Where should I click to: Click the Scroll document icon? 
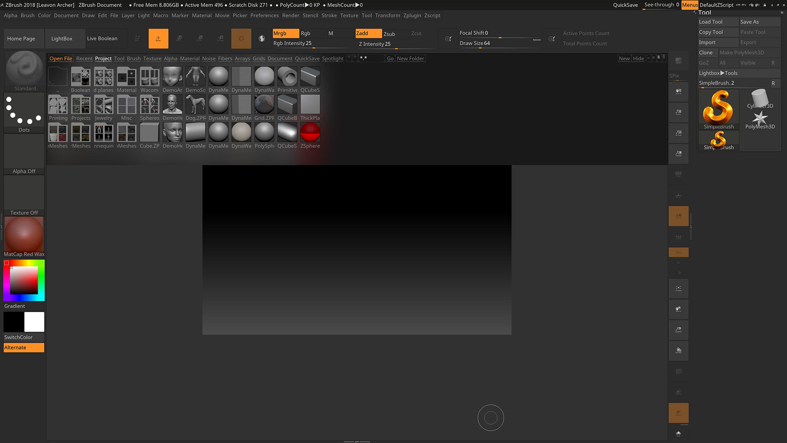coord(678,91)
